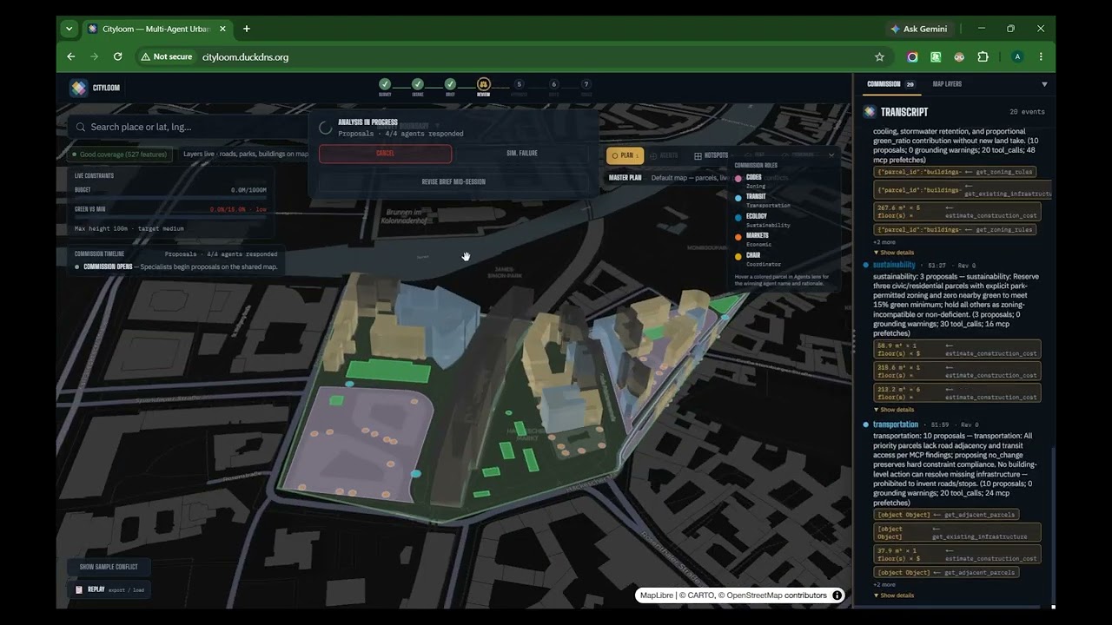Expand Show details under the transportation entry
The height and width of the screenshot is (625, 1112).
(x=893, y=595)
